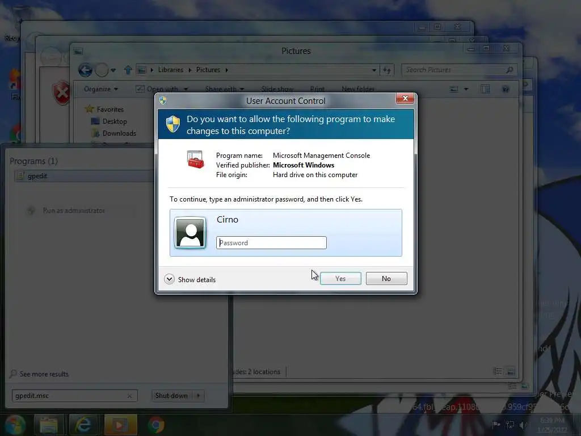Open the Share with menu
581x436 pixels.
click(x=225, y=89)
